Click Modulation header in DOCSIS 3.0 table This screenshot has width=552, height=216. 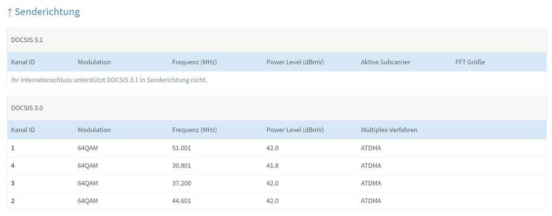tap(94, 130)
